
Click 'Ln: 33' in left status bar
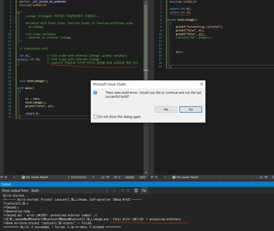105,177
